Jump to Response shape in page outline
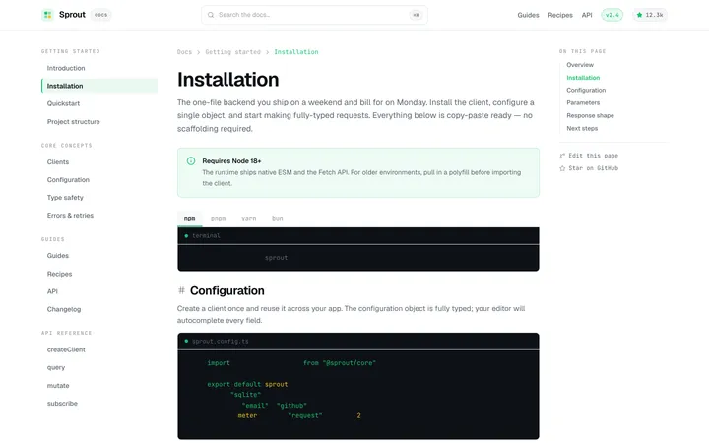 pyautogui.click(x=590, y=116)
